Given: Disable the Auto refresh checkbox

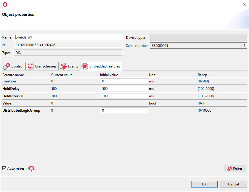Looking at the screenshot, I should (x=4, y=168).
